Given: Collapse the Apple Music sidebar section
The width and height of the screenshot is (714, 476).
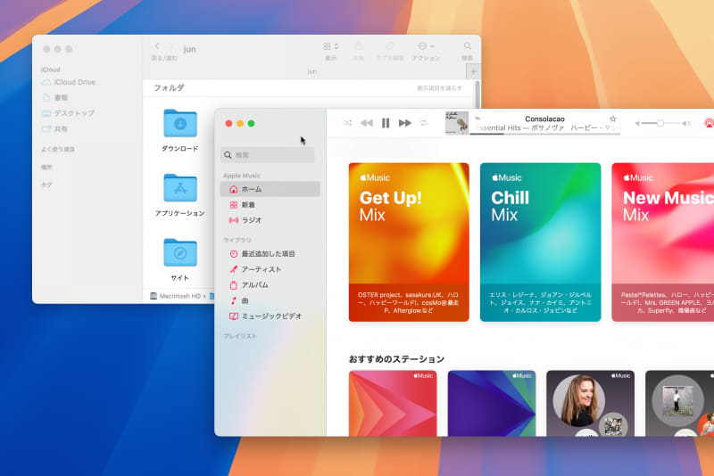Looking at the screenshot, I should (x=242, y=176).
